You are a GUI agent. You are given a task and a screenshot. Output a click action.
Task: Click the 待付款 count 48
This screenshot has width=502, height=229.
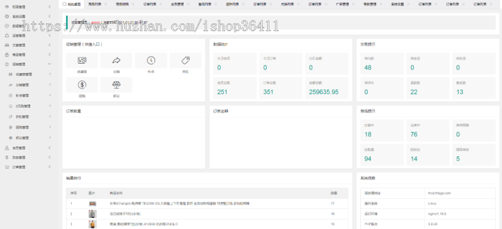(x=368, y=68)
